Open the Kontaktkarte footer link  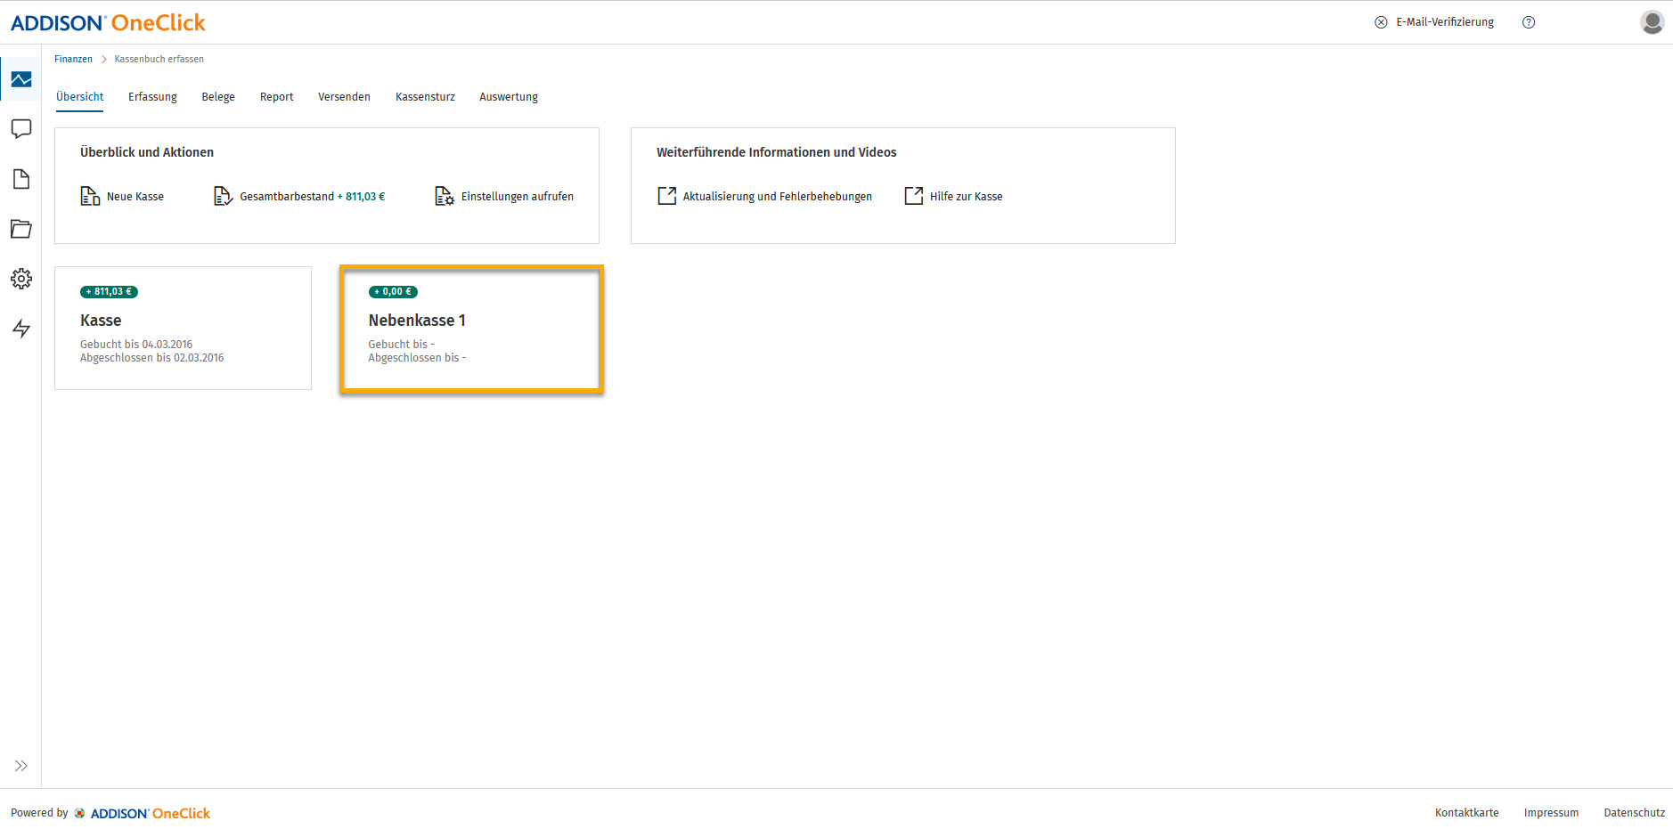(1467, 813)
